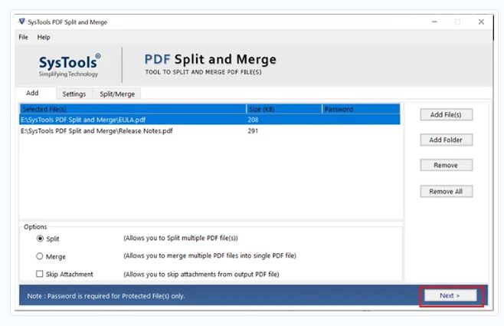This screenshot has height=326, width=504.
Task: Click the Skip Attachment description text
Action: [201, 274]
